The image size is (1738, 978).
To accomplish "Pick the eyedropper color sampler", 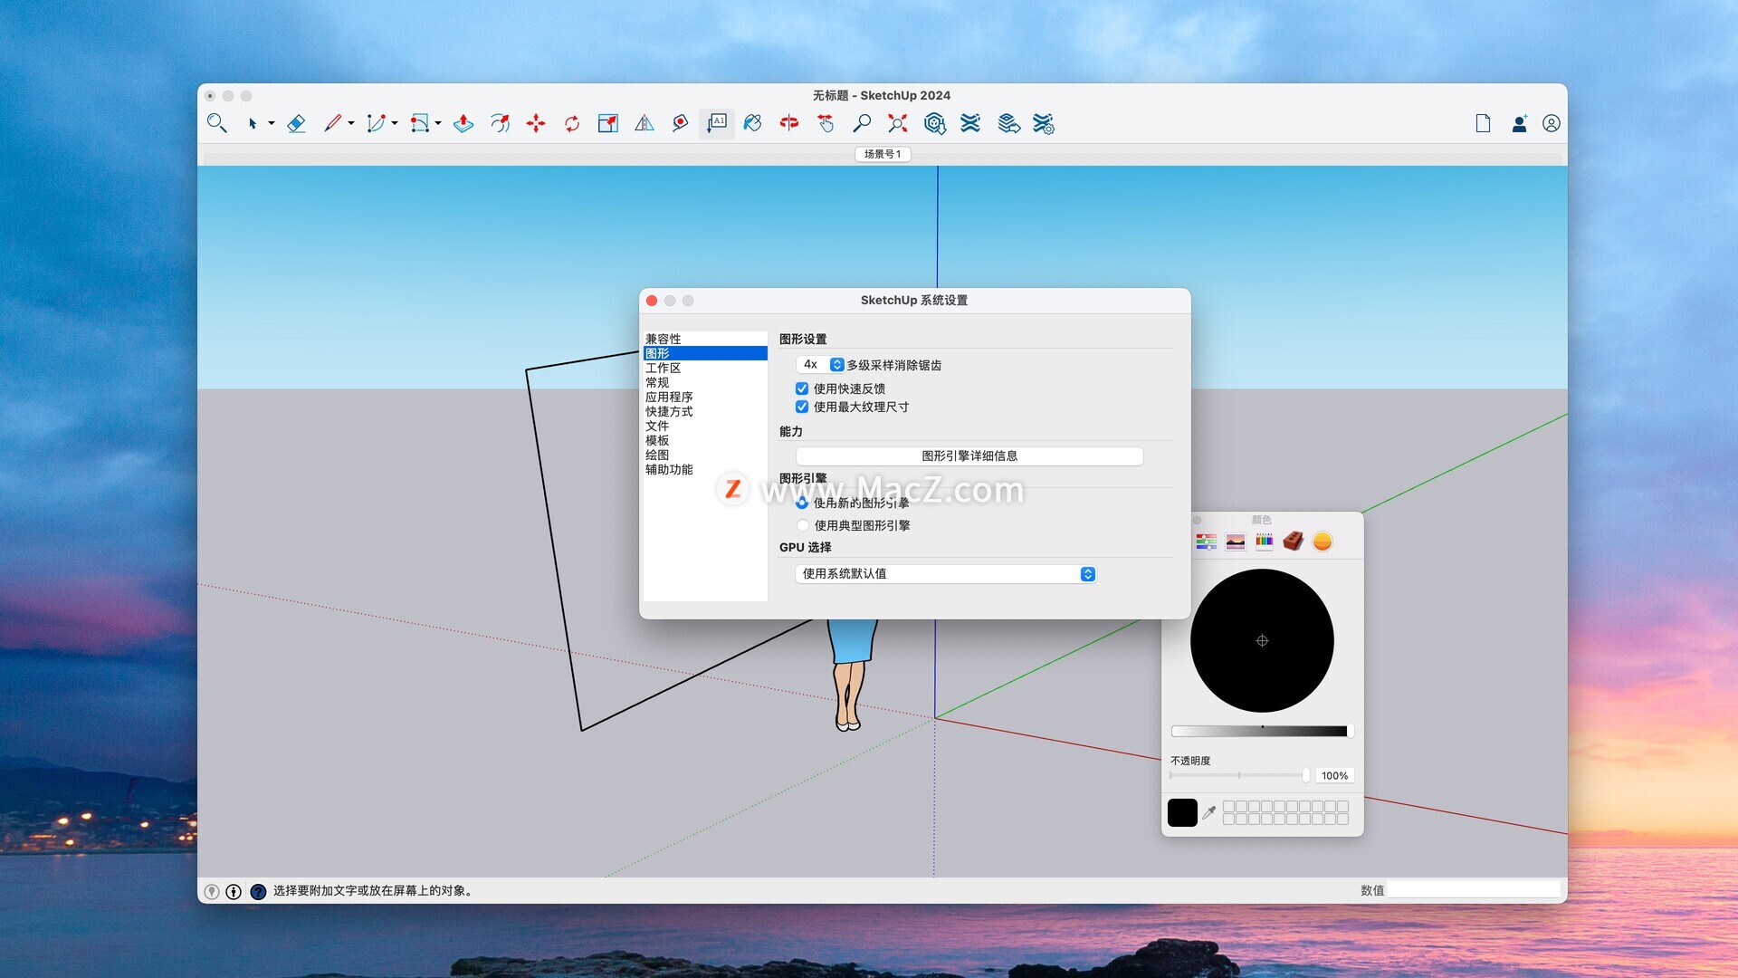I will coord(1209,812).
